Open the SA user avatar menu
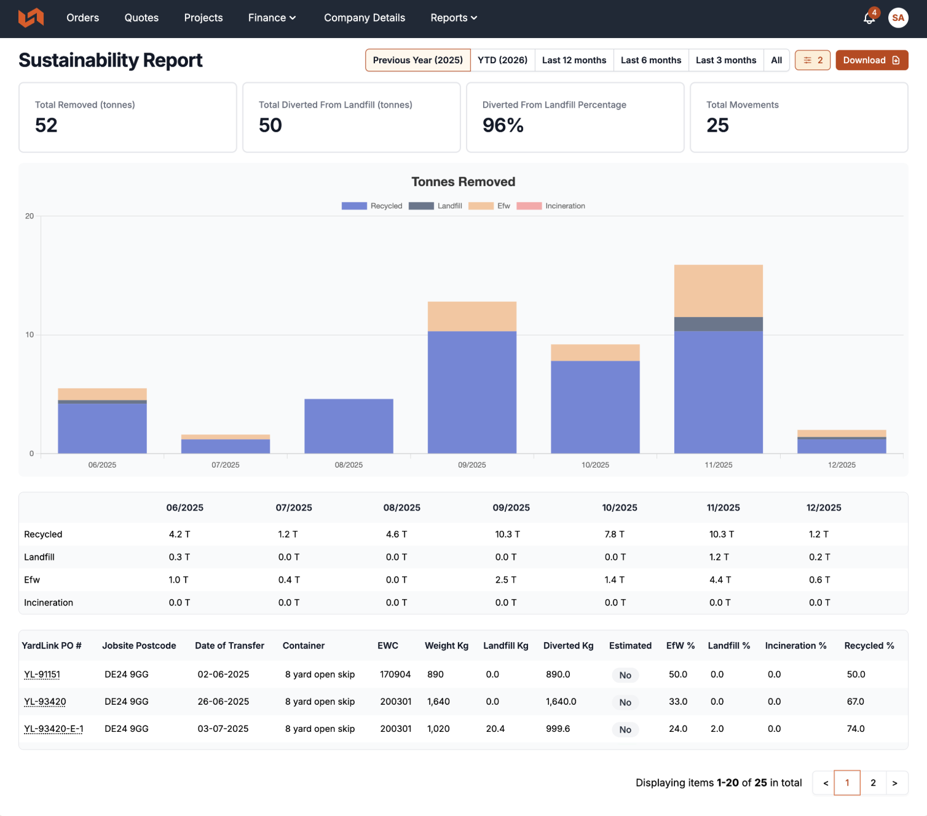Screen dimensions: 927x816 (x=898, y=18)
